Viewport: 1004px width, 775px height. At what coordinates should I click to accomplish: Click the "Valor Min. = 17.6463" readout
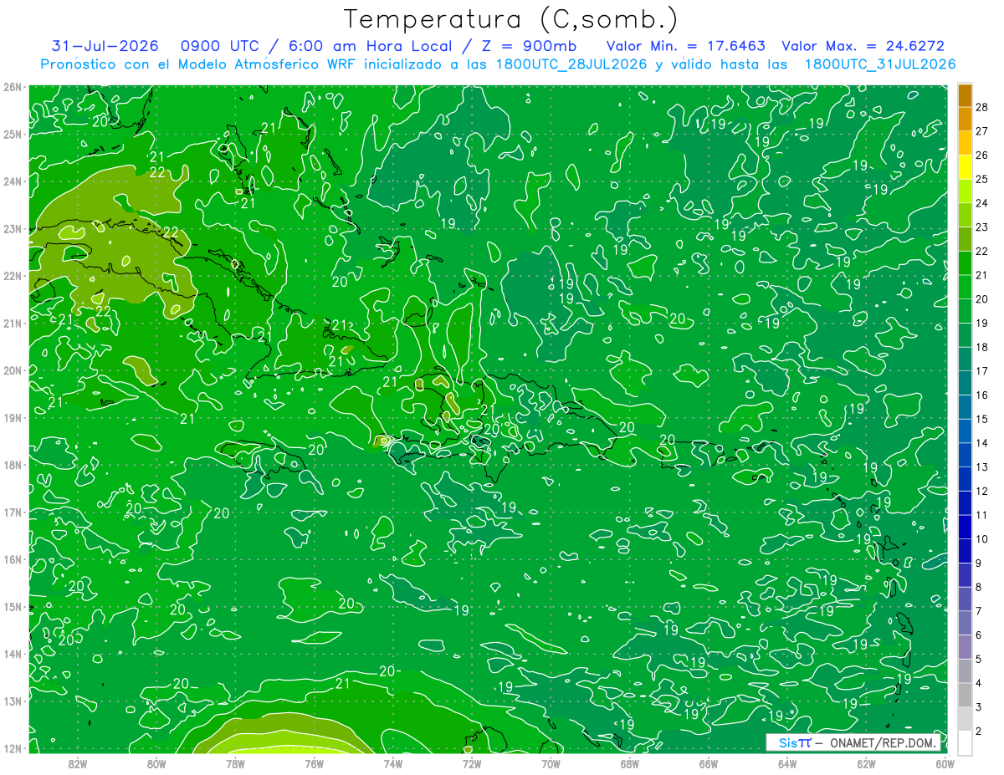685,46
